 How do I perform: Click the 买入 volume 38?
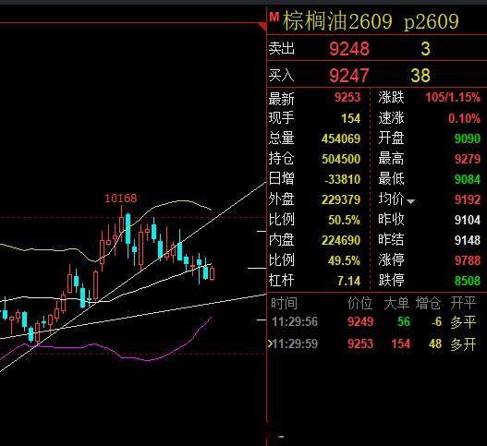pos(420,76)
